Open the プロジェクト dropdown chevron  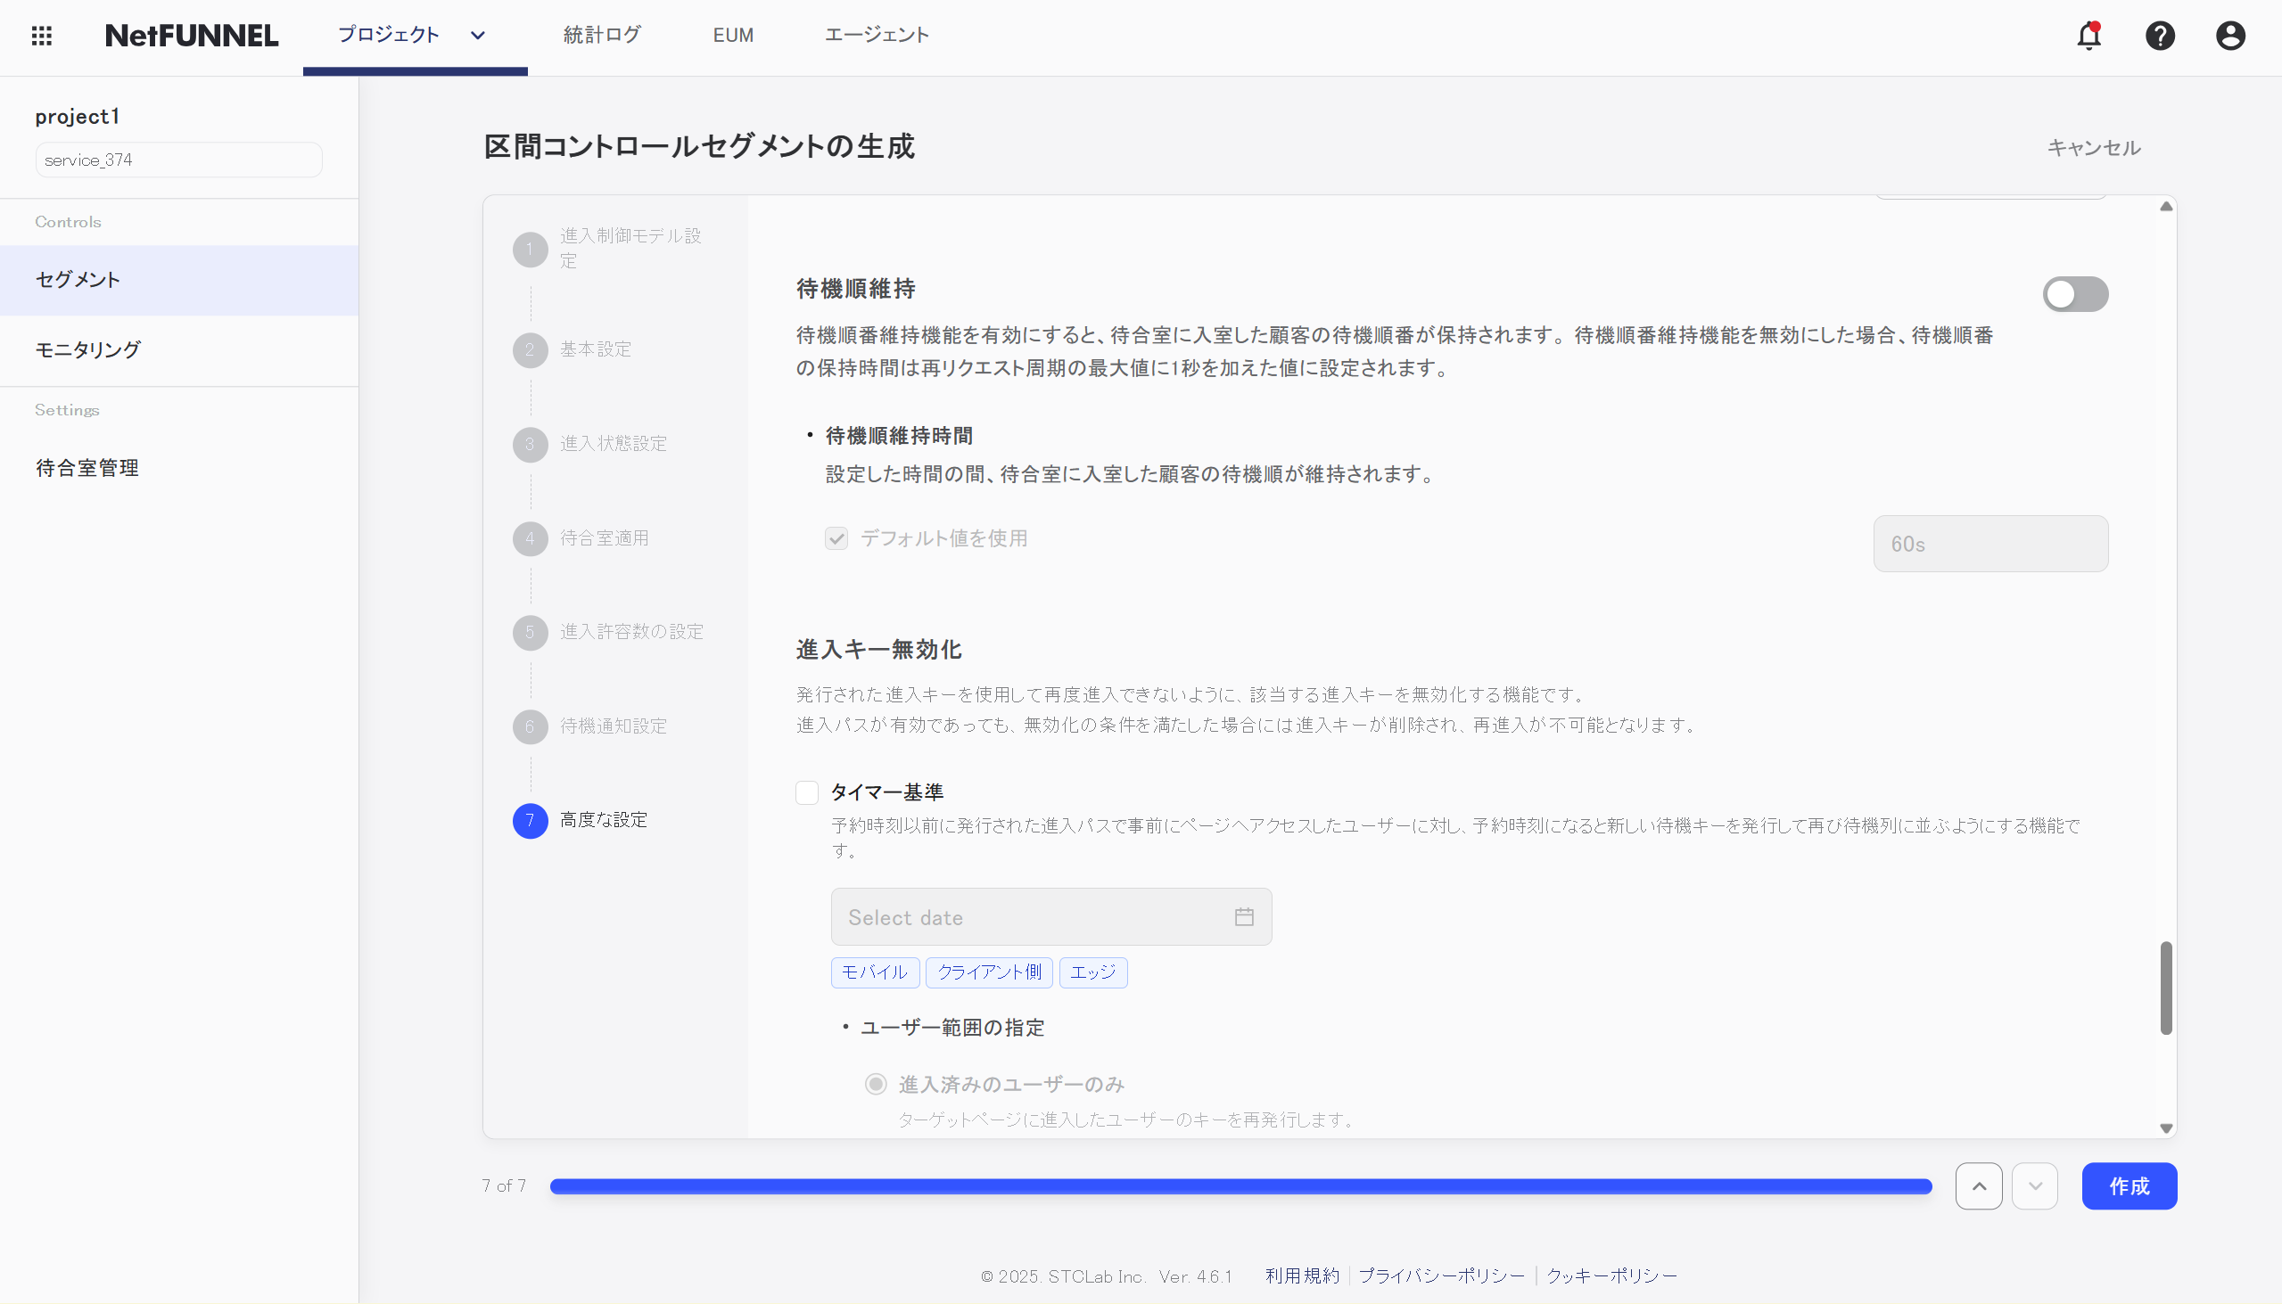point(477,36)
